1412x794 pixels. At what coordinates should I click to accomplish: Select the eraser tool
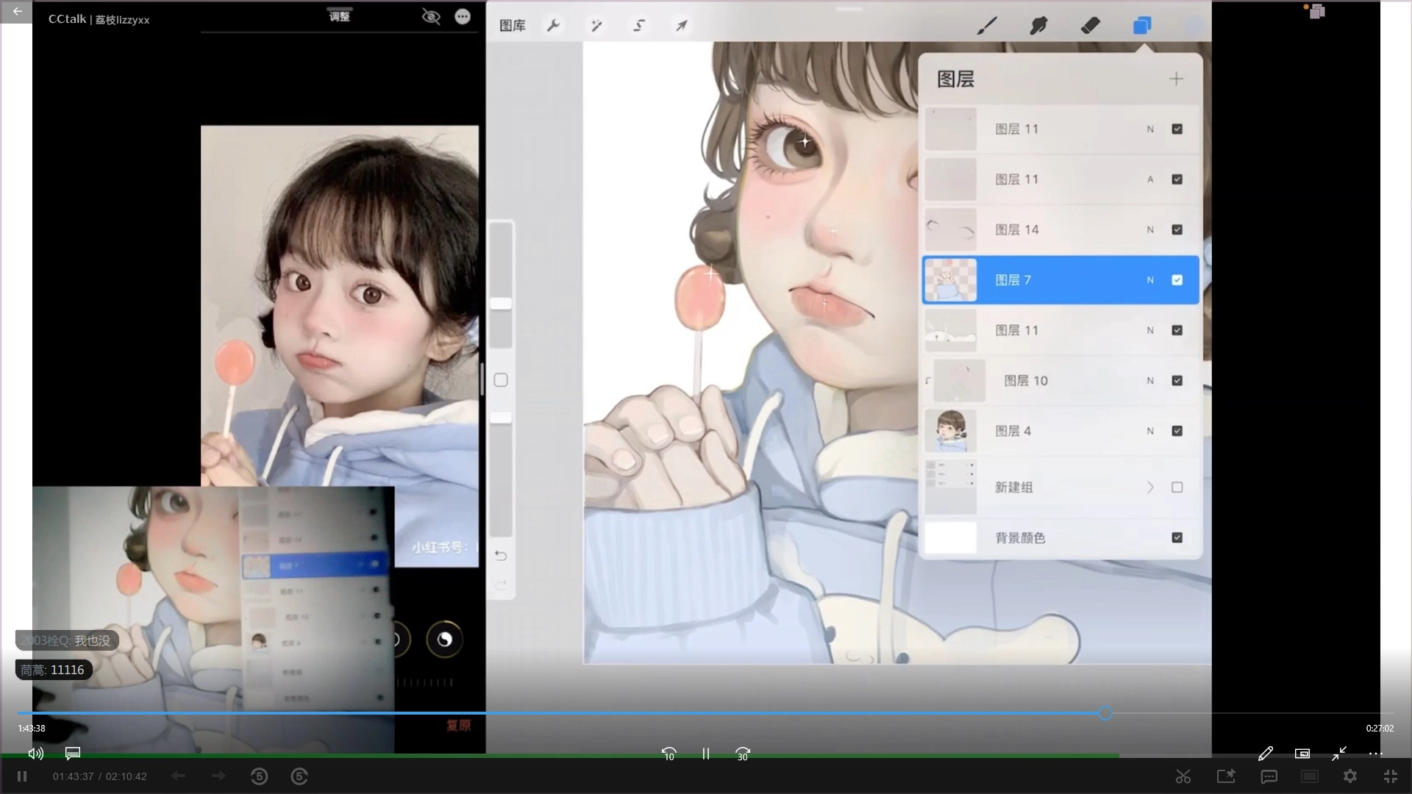[x=1090, y=26]
